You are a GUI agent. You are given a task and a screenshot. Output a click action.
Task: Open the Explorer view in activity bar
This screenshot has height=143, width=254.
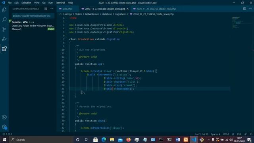point(4,10)
